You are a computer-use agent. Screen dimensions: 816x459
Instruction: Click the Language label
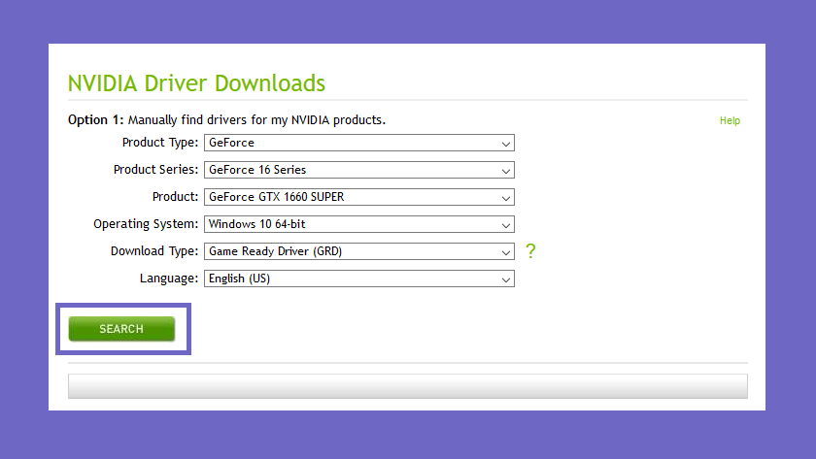coord(169,279)
